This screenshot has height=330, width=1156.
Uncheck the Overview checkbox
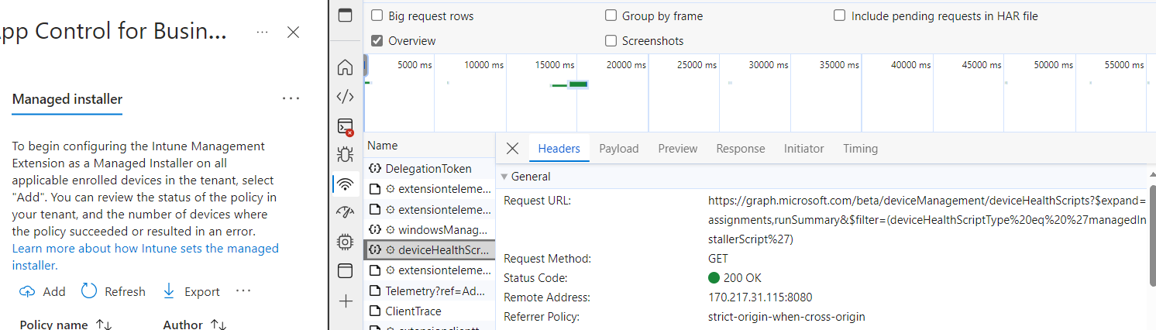coord(377,40)
